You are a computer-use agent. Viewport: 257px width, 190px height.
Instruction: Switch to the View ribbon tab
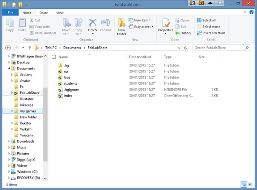point(60,13)
